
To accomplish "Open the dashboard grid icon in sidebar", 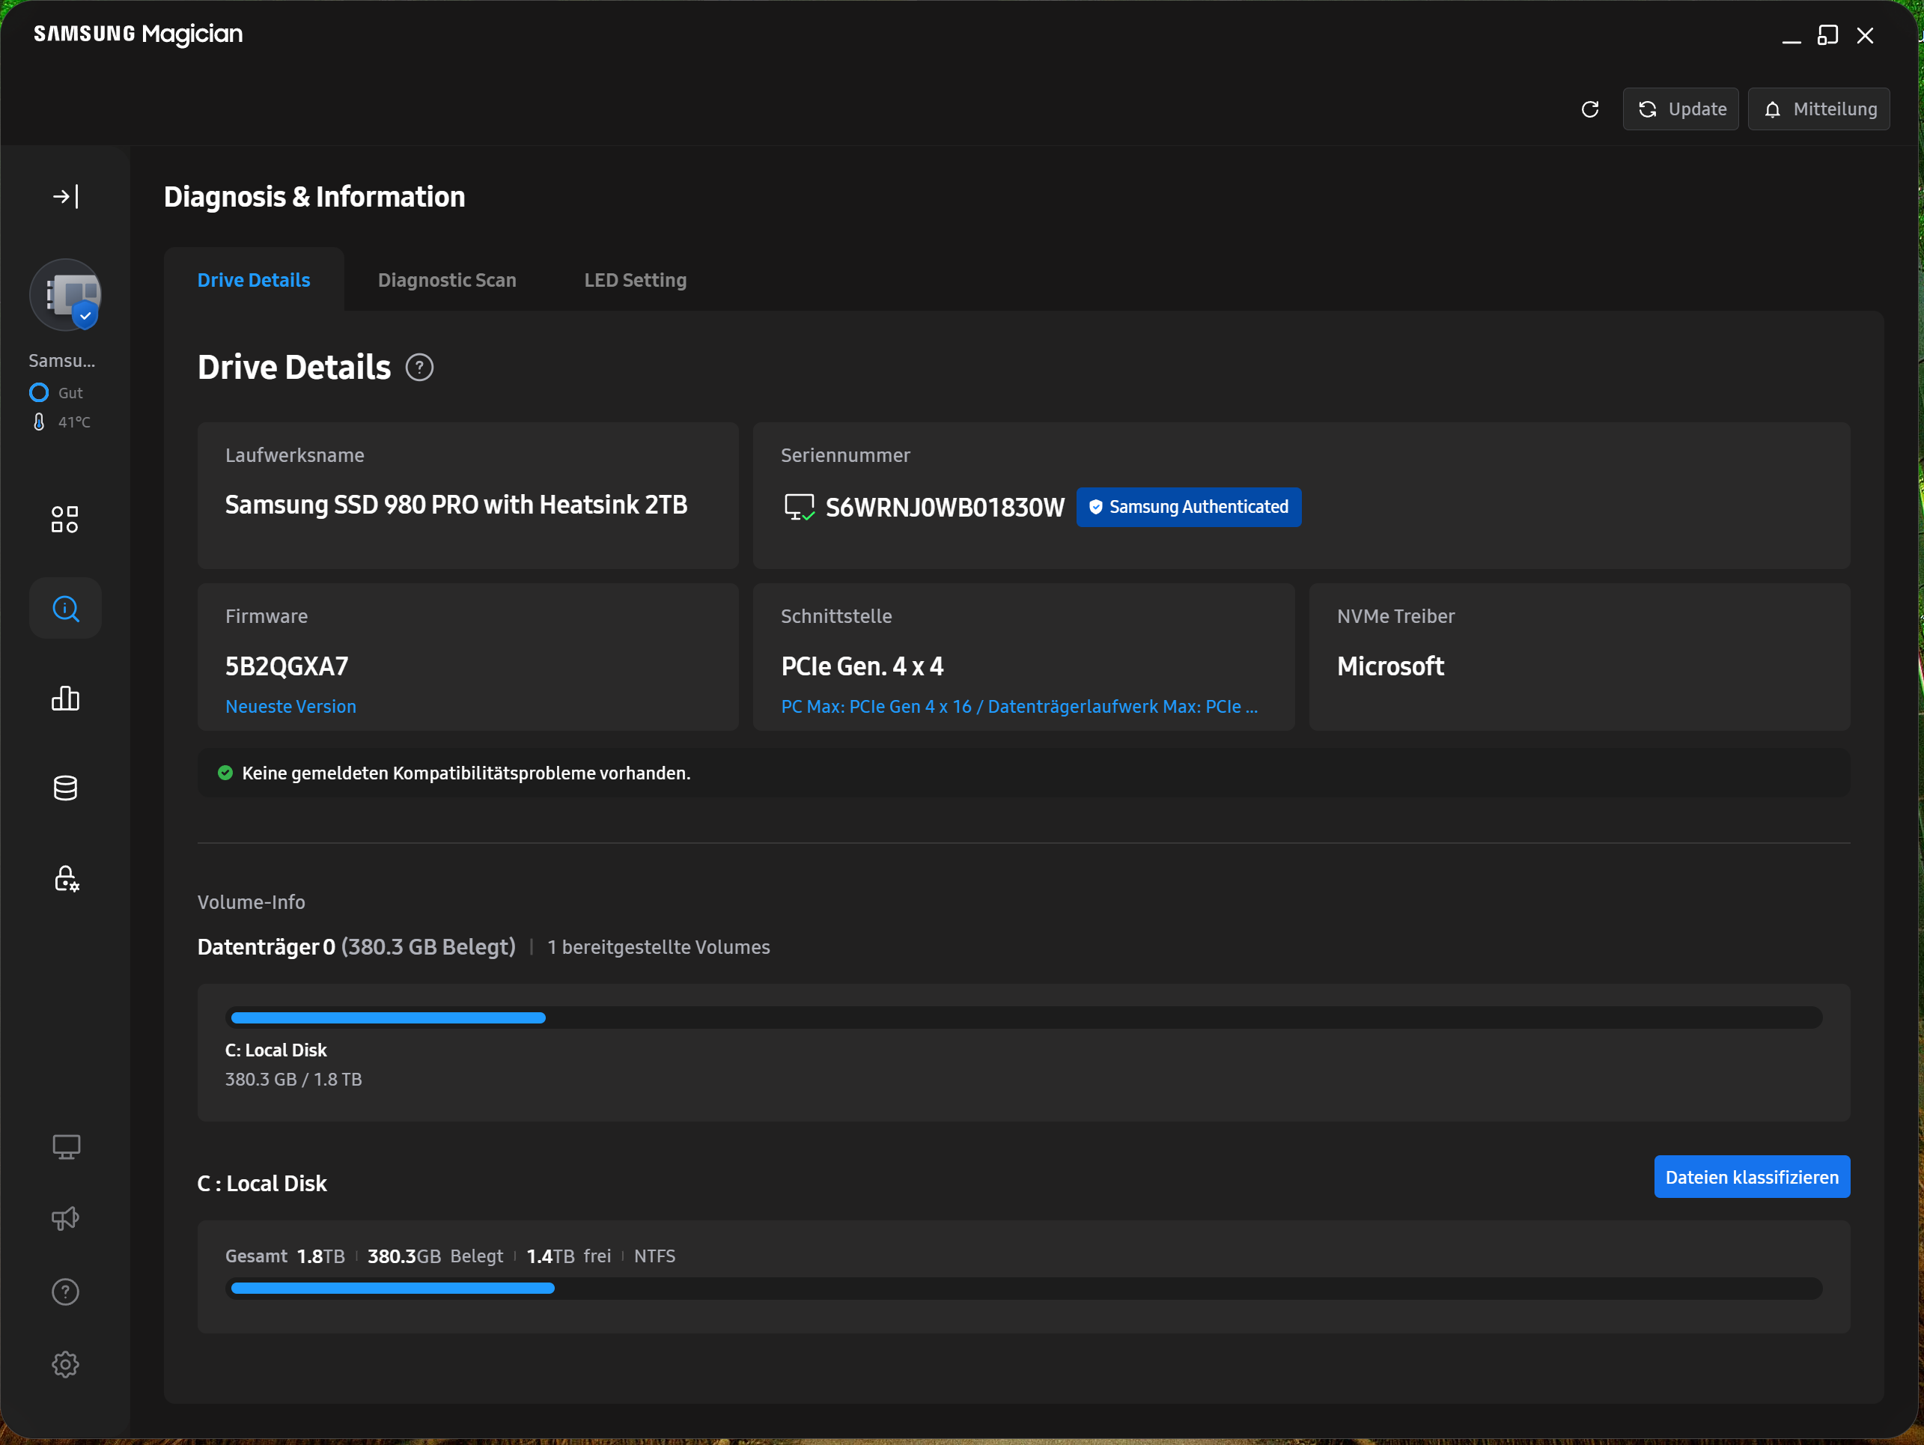I will tap(65, 520).
